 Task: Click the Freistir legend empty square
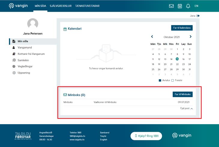172,80
